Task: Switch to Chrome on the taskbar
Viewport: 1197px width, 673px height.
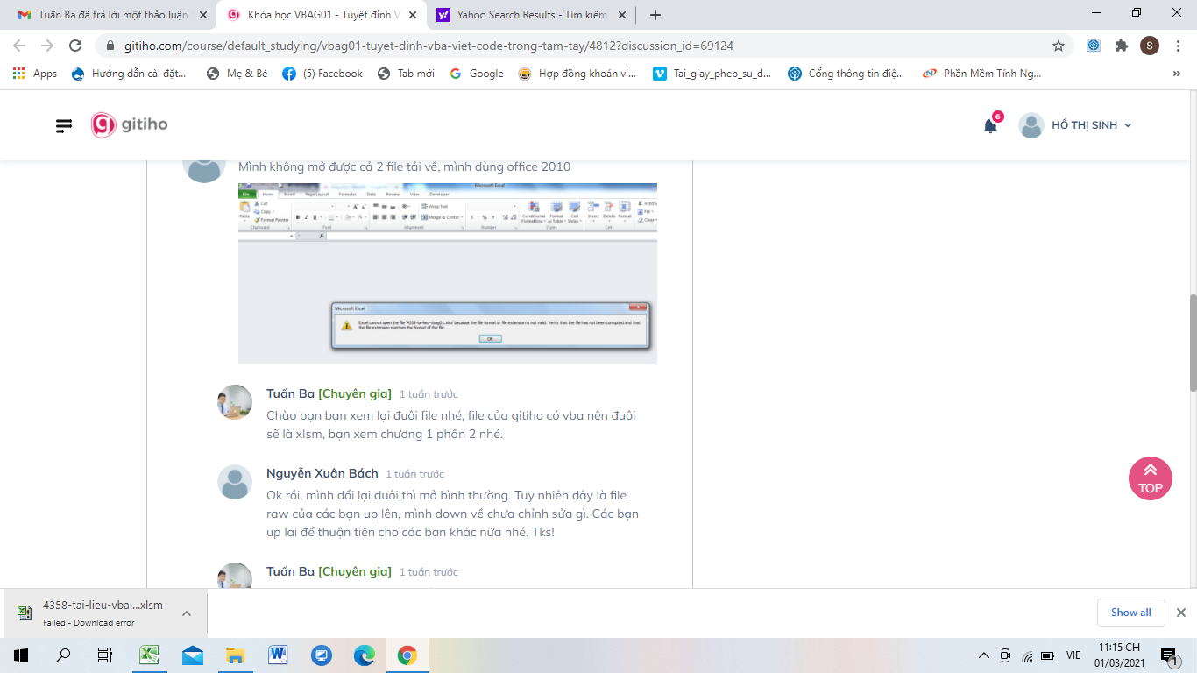Action: pos(407,655)
